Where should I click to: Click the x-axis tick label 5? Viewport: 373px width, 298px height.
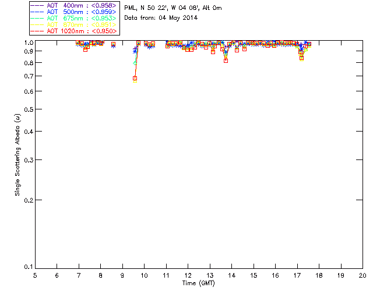35,275
